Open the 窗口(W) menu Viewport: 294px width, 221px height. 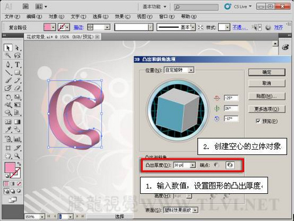pyautogui.click(x=166, y=17)
